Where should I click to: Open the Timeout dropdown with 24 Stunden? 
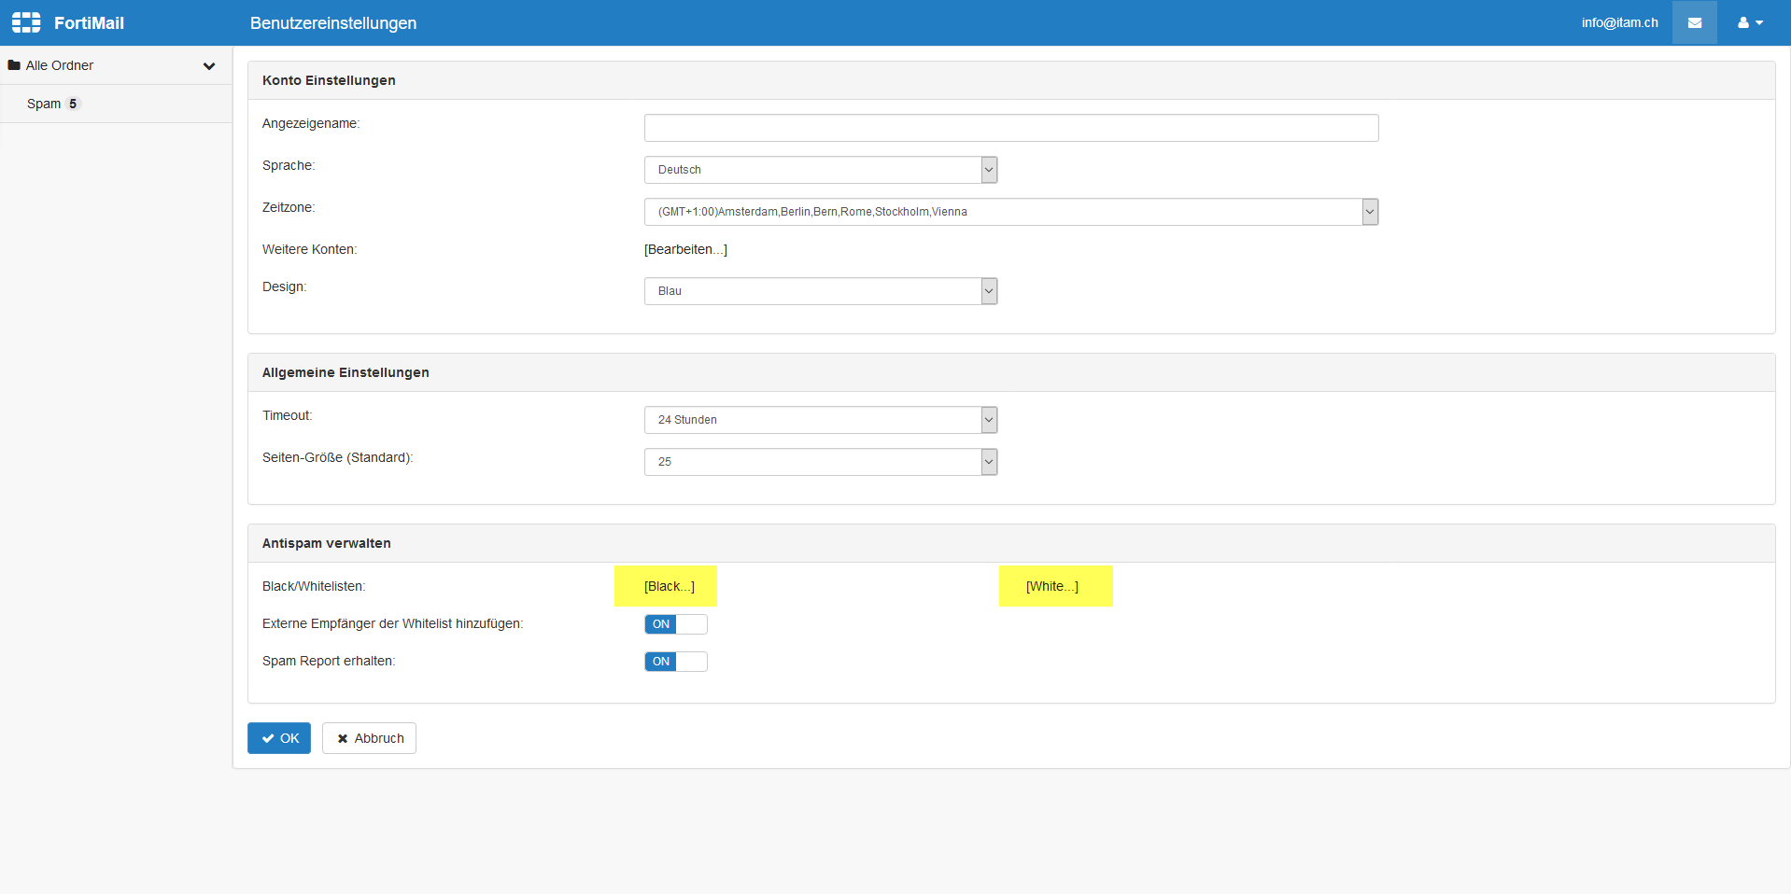[x=820, y=420]
